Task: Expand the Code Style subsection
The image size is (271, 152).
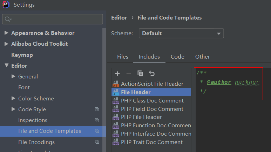Action: [x=13, y=109]
